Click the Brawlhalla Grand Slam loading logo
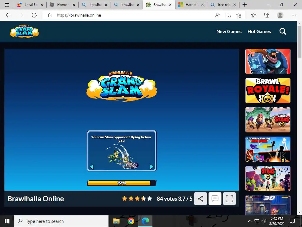This screenshot has height=227, width=302. pos(122,86)
